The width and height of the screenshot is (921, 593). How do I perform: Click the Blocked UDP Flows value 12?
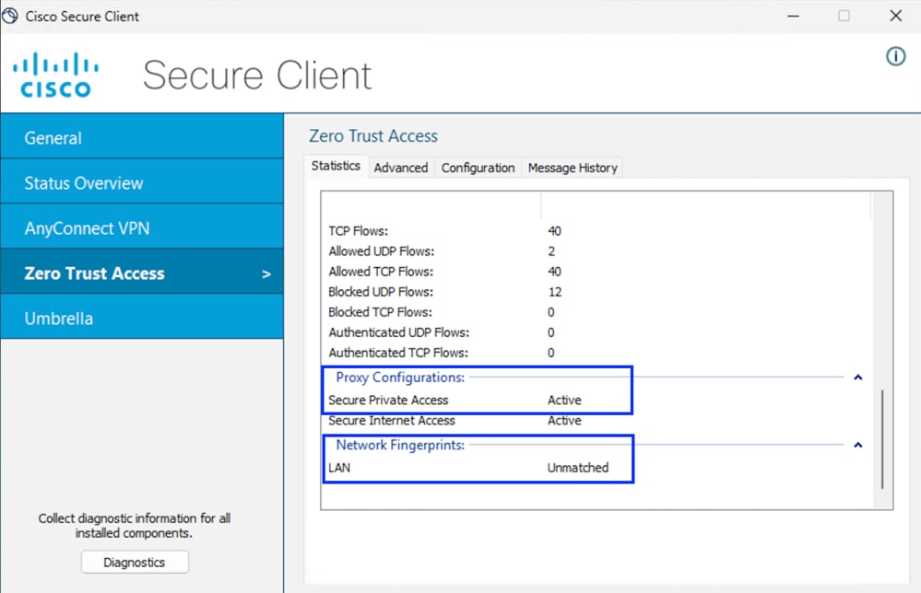point(554,292)
